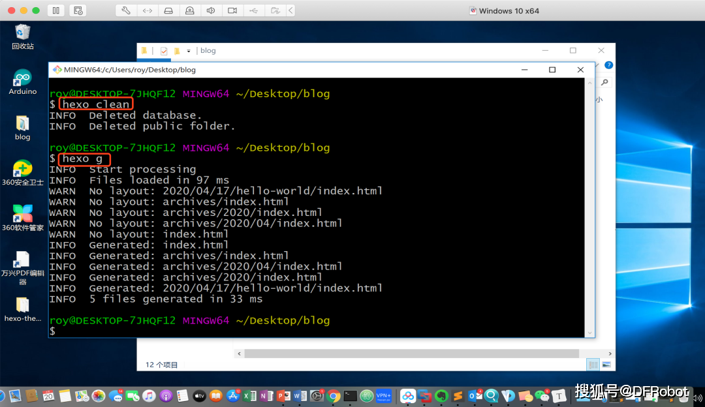Open Sublime Text in the Dock
Image resolution: width=705 pixels, height=407 pixels.
point(458,396)
